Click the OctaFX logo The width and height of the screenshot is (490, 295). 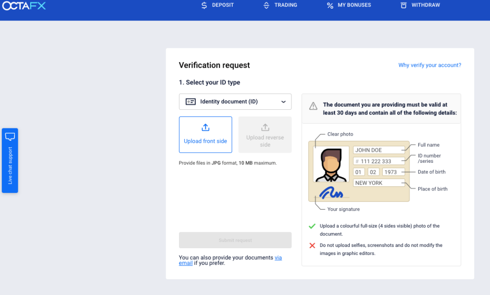click(24, 6)
